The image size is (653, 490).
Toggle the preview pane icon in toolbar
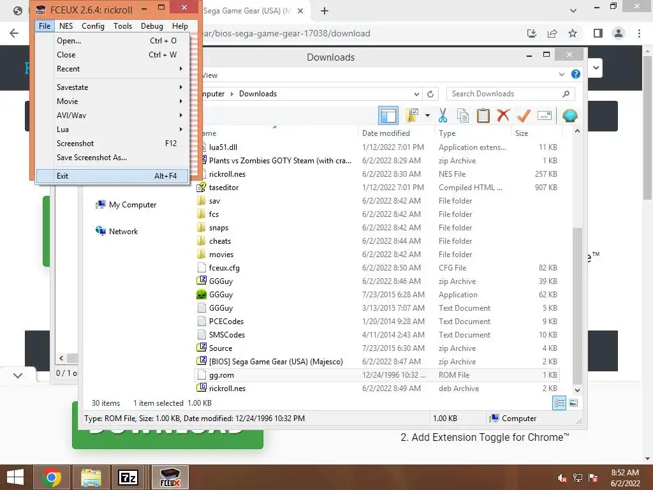[x=388, y=115]
